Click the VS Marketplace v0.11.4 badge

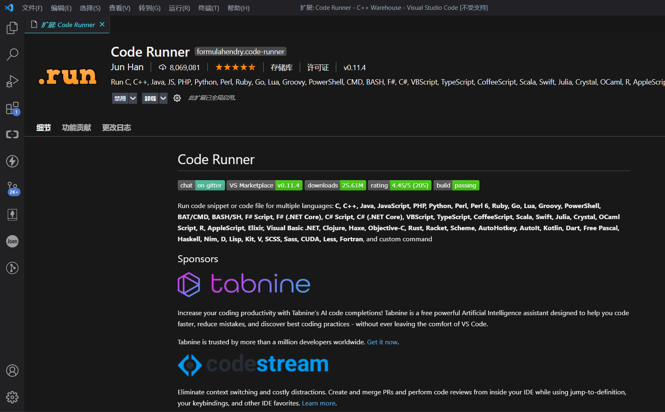pos(265,185)
